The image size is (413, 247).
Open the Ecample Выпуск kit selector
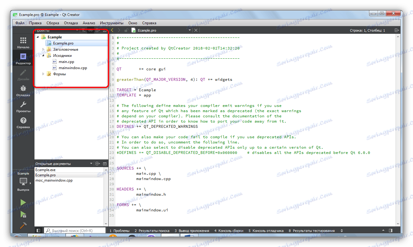pyautogui.click(x=23, y=182)
